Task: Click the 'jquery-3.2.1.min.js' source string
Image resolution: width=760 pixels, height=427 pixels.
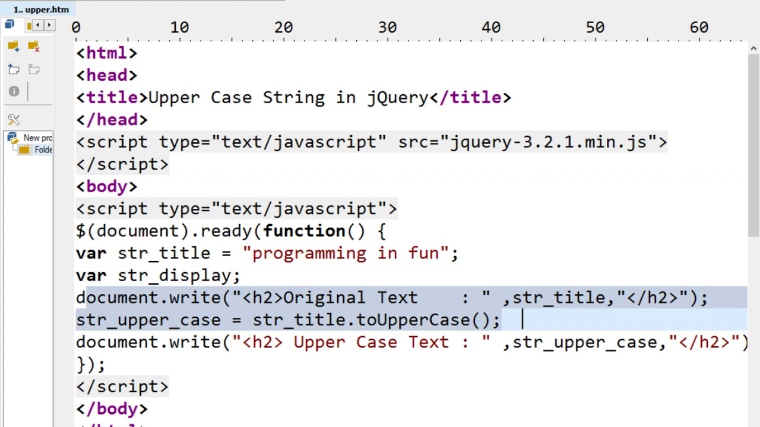Action: click(548, 142)
